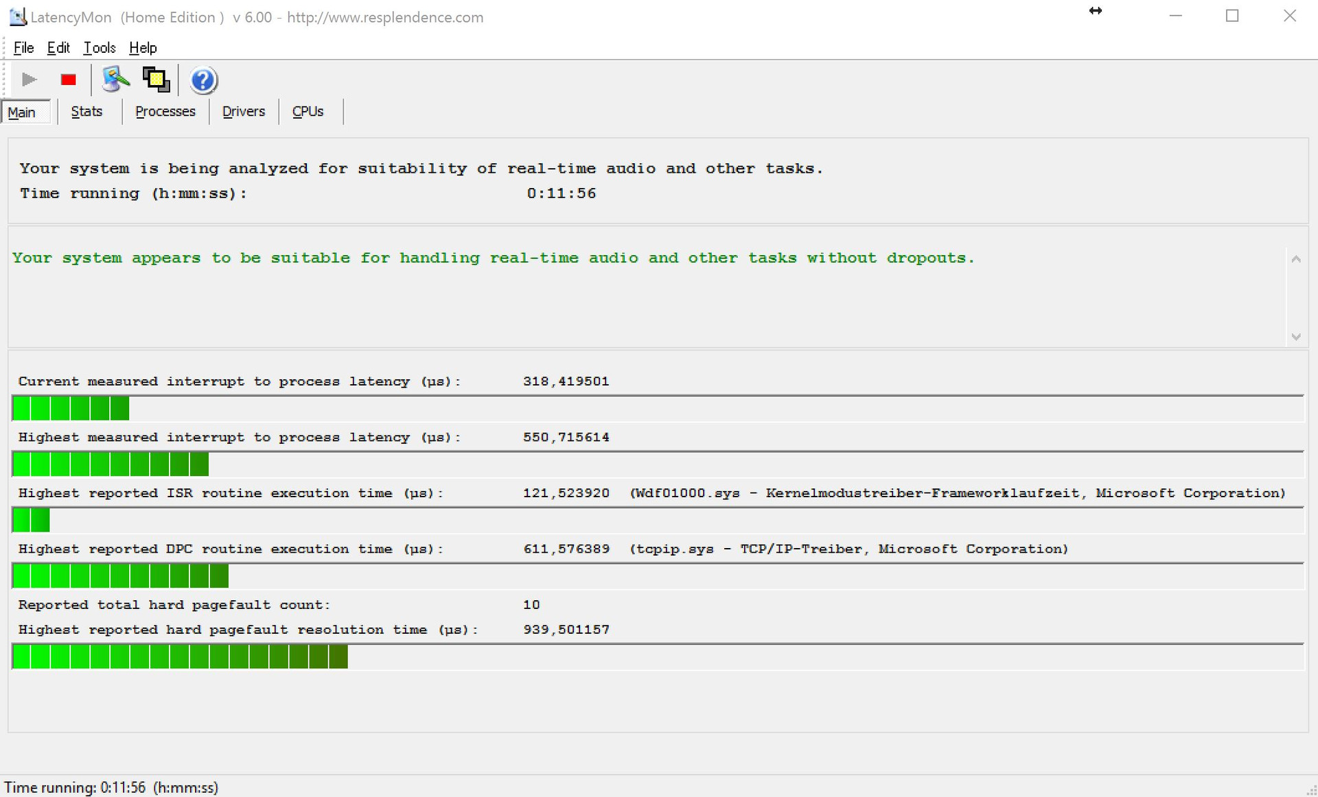Click the ISR routine execution time bar
The height and width of the screenshot is (797, 1318).
coord(658,520)
